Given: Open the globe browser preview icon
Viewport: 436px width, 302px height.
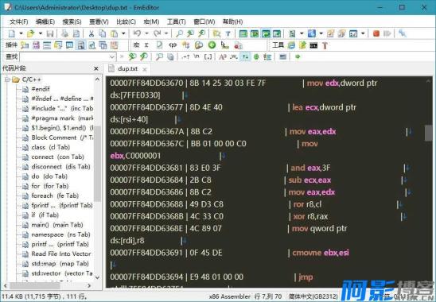Looking at the screenshot, I should coord(312,33).
